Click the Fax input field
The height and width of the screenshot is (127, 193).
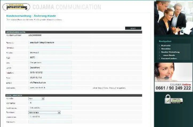click(50, 78)
